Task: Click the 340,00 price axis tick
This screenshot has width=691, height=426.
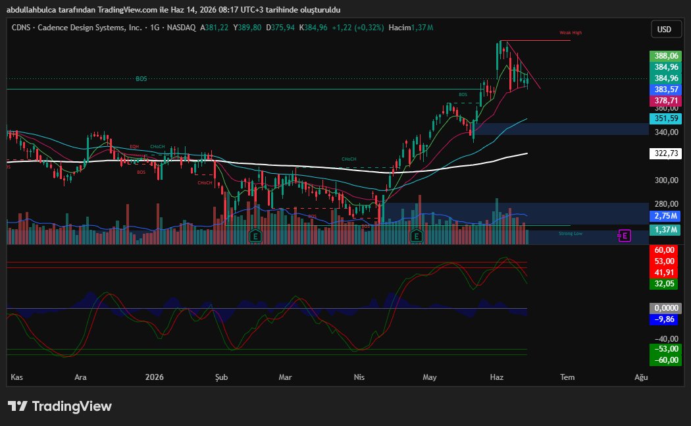Action: pyautogui.click(x=666, y=132)
